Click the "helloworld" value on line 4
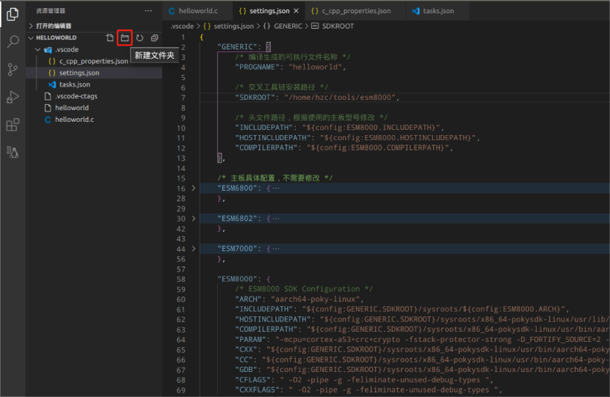 point(316,67)
